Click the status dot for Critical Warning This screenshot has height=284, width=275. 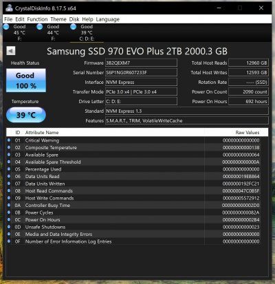click(x=9, y=140)
